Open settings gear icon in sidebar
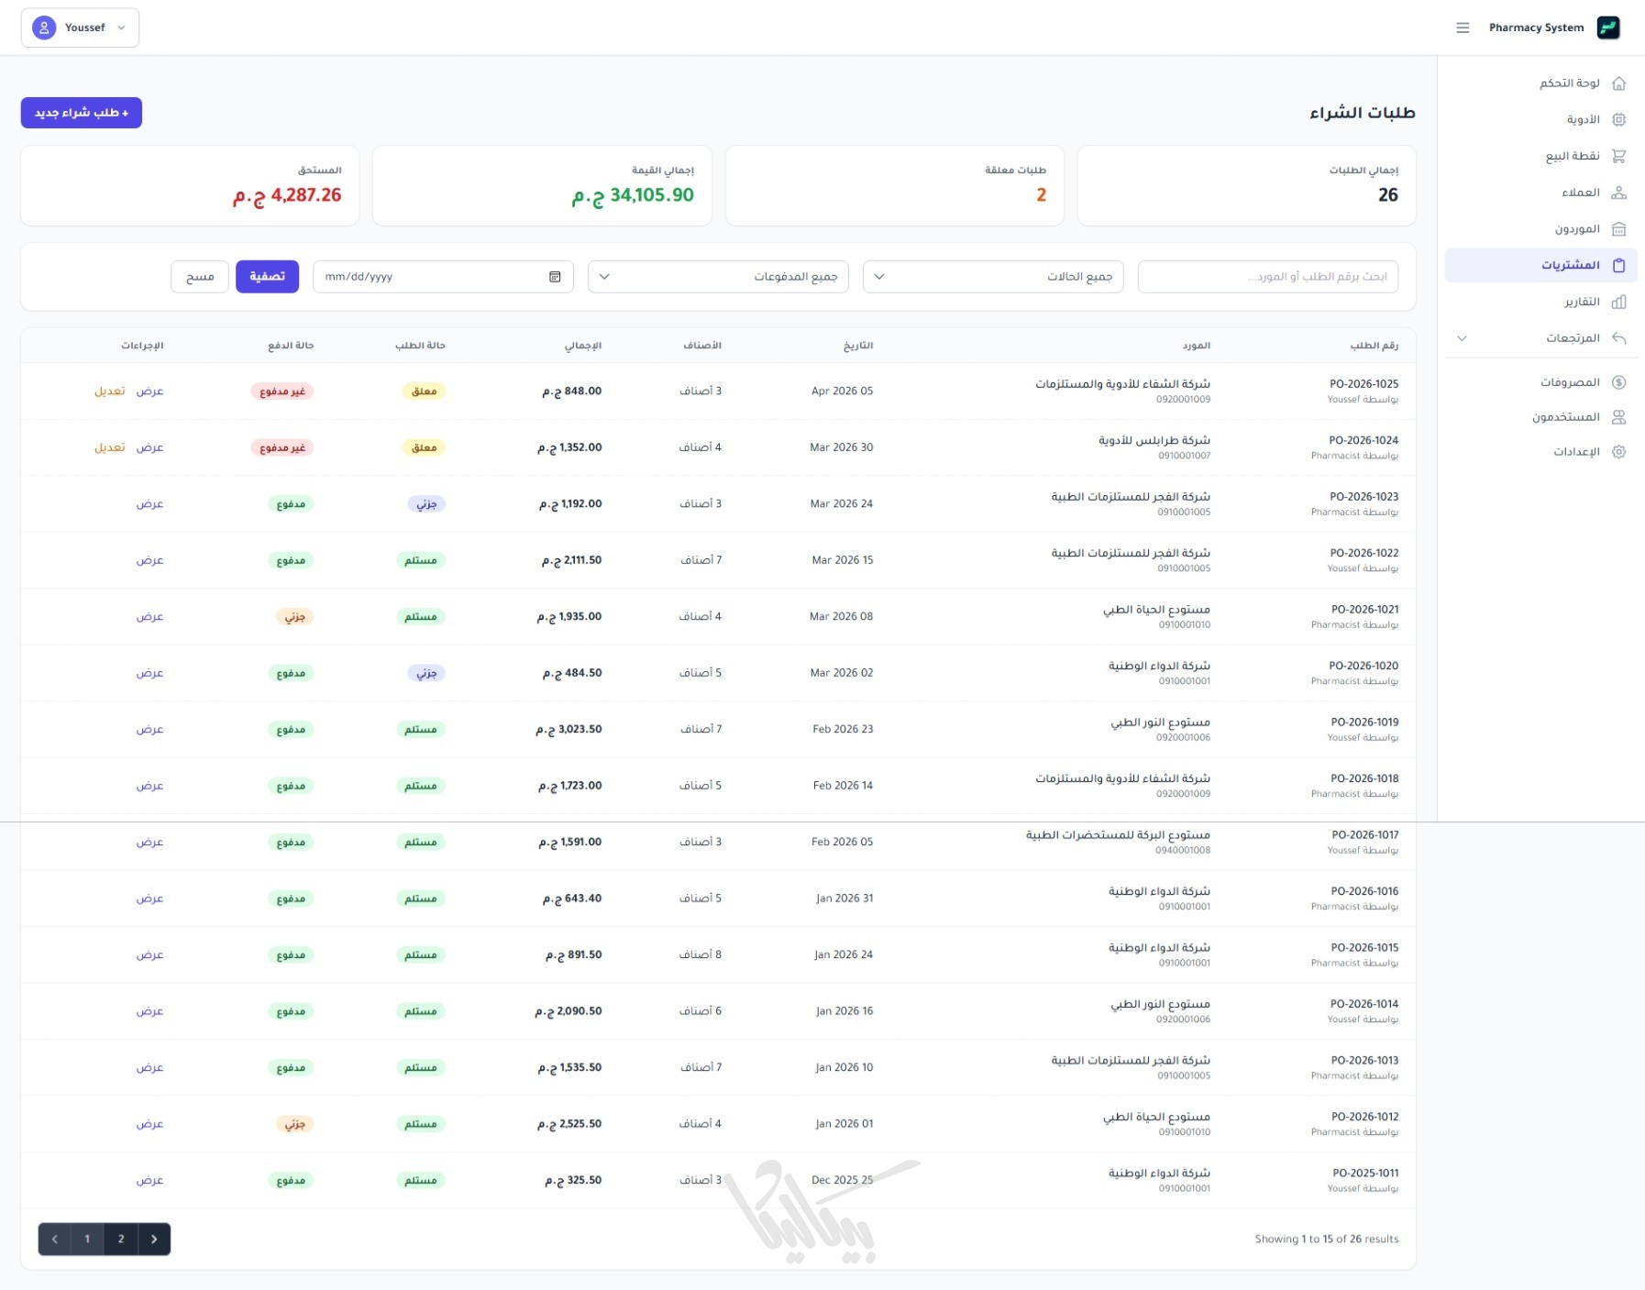This screenshot has height=1290, width=1645. click(1618, 452)
